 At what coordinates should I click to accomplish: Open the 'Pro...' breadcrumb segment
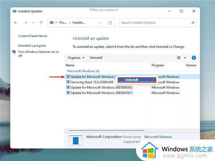coord(63,23)
